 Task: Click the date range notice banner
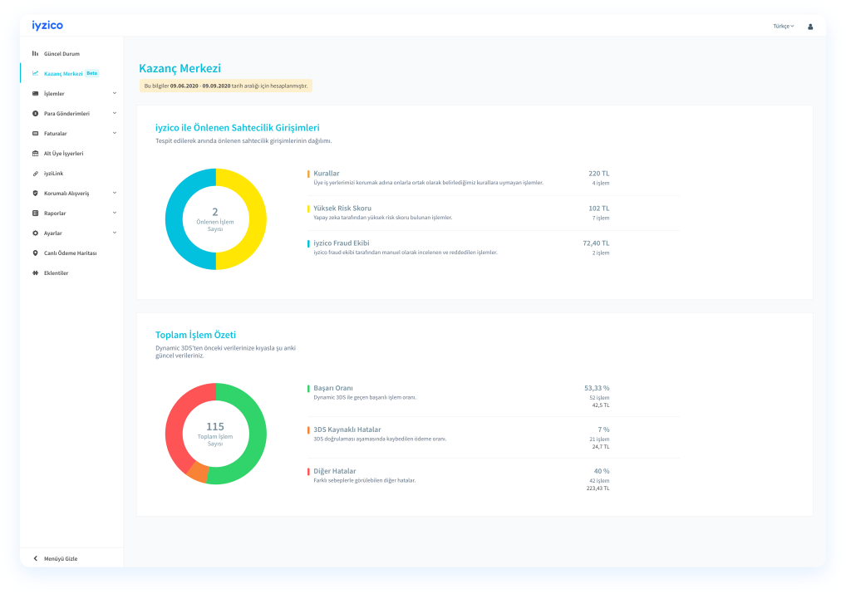click(225, 86)
